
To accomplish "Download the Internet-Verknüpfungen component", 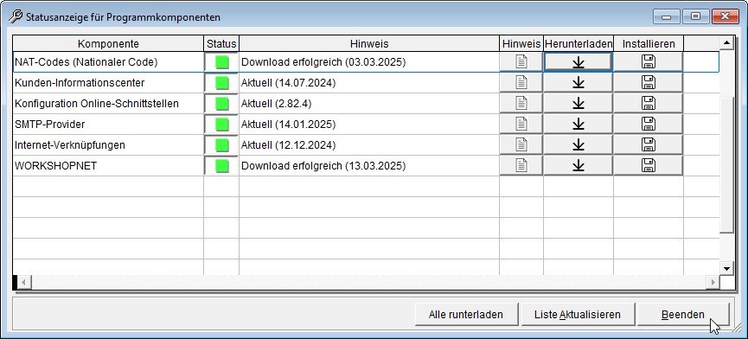I will click(579, 144).
